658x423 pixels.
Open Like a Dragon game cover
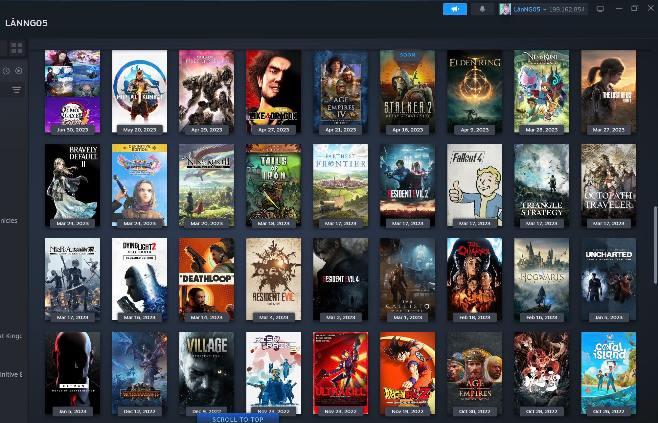tap(274, 91)
